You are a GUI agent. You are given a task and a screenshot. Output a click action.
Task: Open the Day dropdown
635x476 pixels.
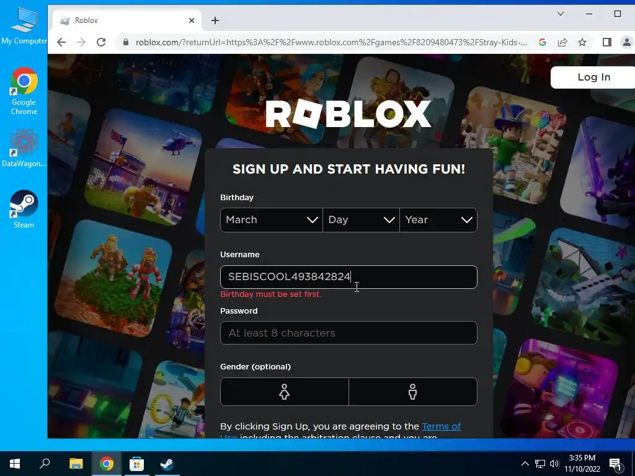pos(361,220)
